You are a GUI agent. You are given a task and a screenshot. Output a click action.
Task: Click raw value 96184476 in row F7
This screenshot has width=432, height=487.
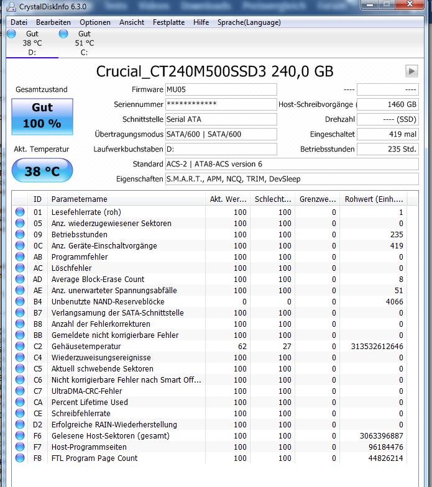[x=385, y=447]
